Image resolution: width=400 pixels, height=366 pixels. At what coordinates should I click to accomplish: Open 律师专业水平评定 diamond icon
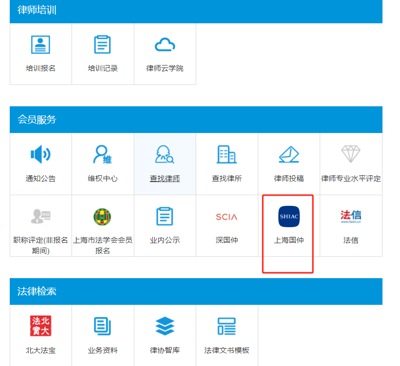(351, 154)
